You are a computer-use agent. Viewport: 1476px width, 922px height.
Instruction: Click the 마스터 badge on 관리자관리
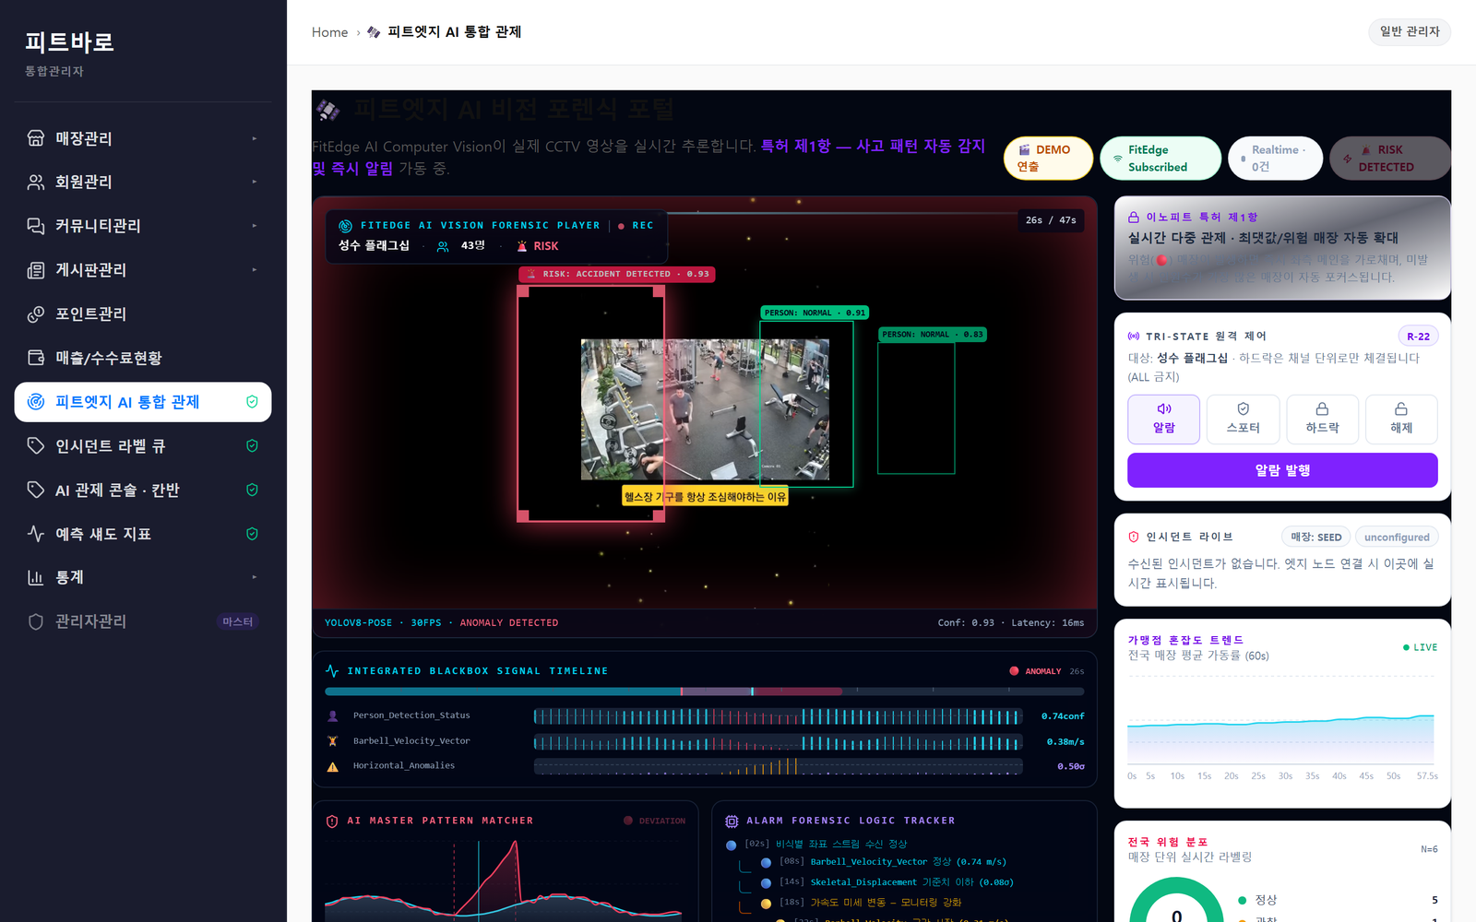[x=237, y=621]
